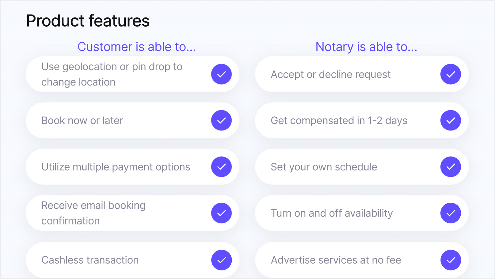Click checkmark for Utilize multiple payment options
The image size is (495, 279).
[221, 167]
